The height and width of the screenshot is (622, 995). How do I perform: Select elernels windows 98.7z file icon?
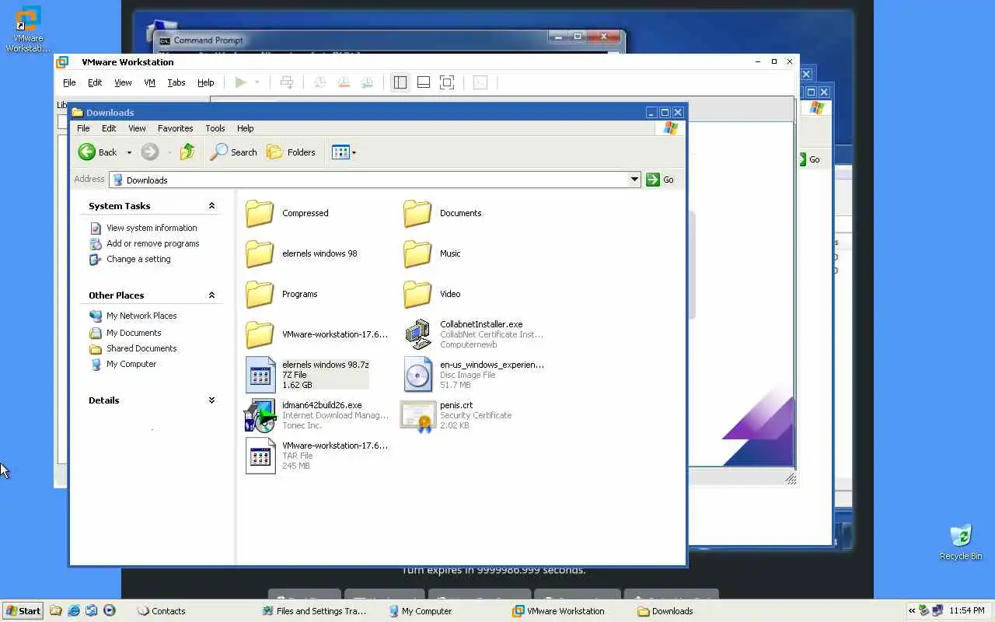point(260,375)
